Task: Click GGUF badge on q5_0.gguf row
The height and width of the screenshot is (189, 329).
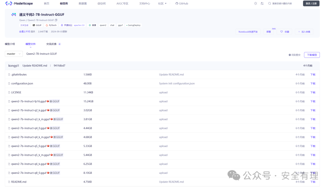Action: (x=55, y=146)
